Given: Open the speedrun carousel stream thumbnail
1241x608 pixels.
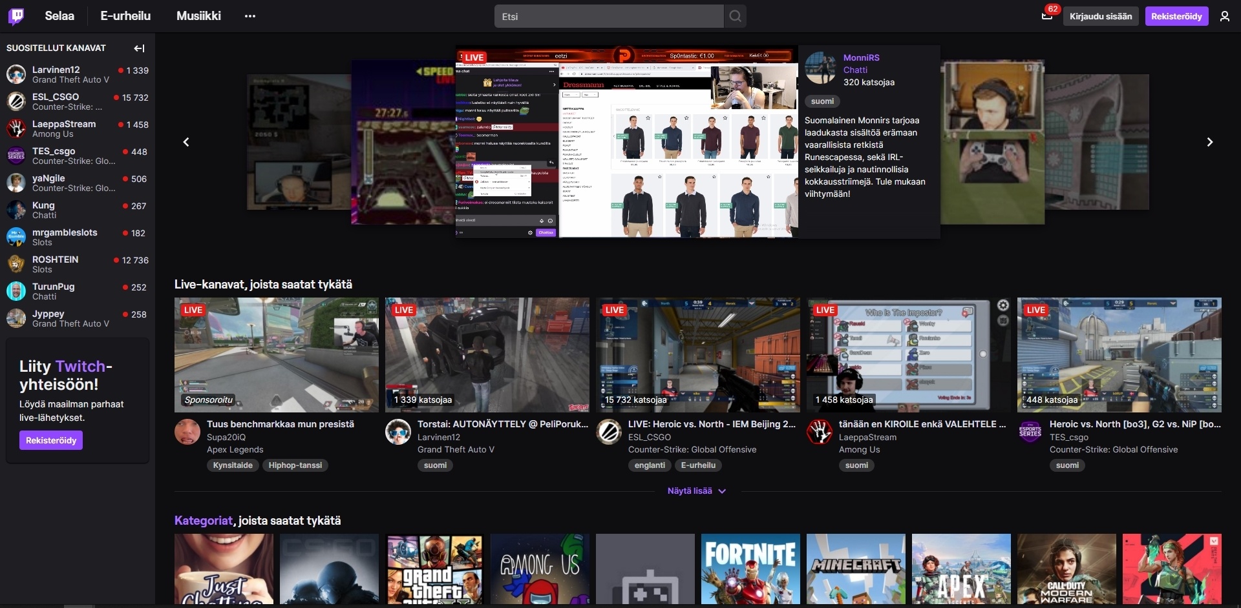Looking at the screenshot, I should coord(403,143).
